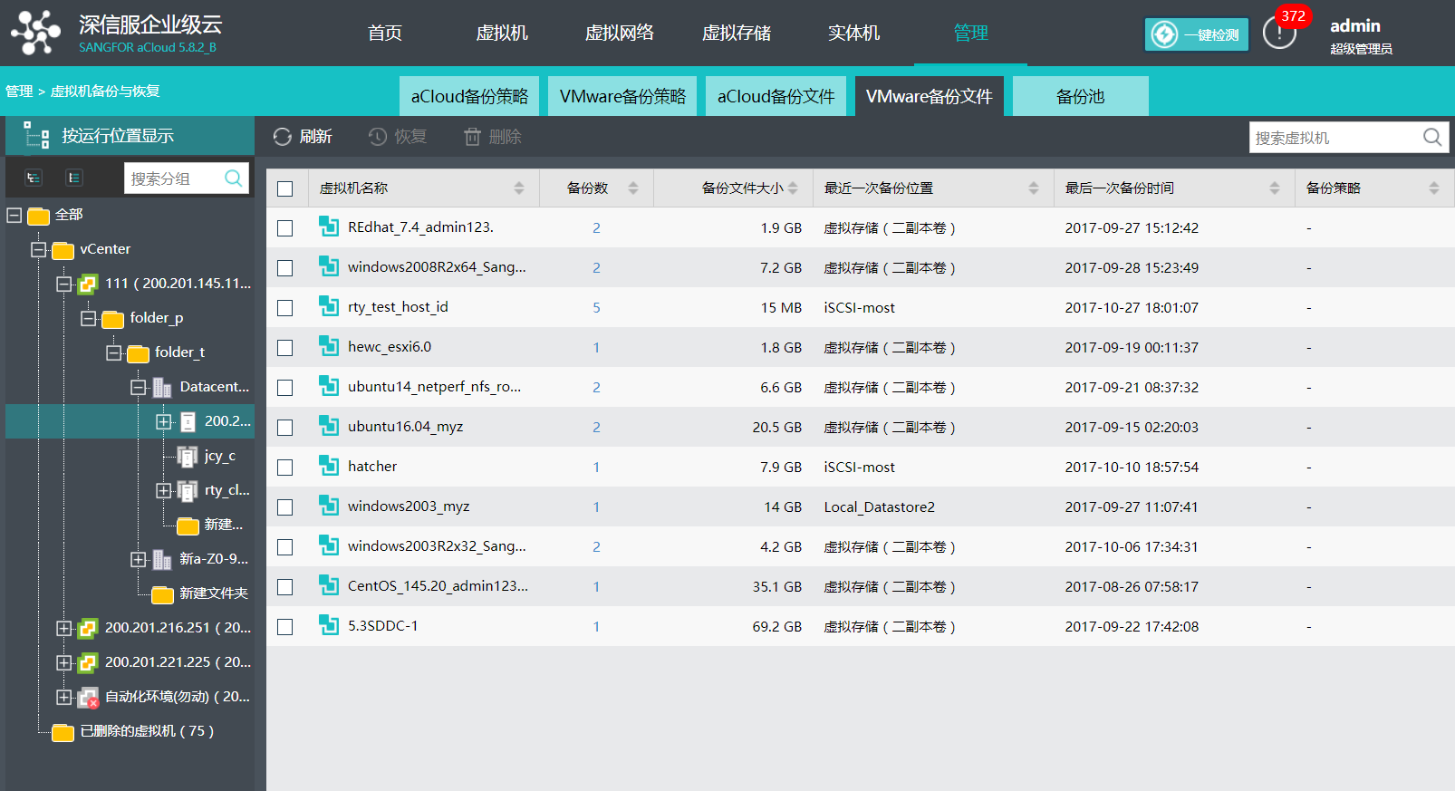Open the 首页 top menu
Image resolution: width=1455 pixels, height=791 pixels.
click(385, 33)
